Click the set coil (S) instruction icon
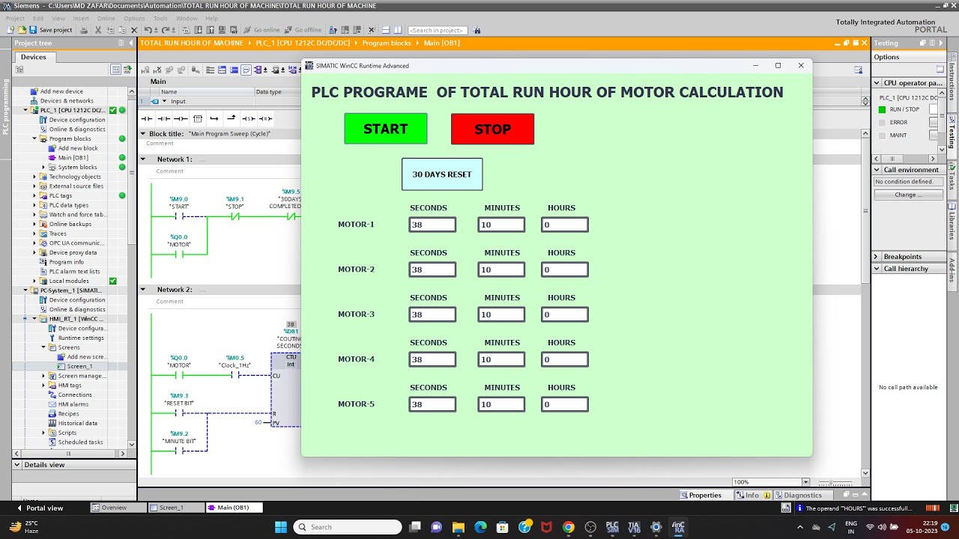 click(248, 118)
